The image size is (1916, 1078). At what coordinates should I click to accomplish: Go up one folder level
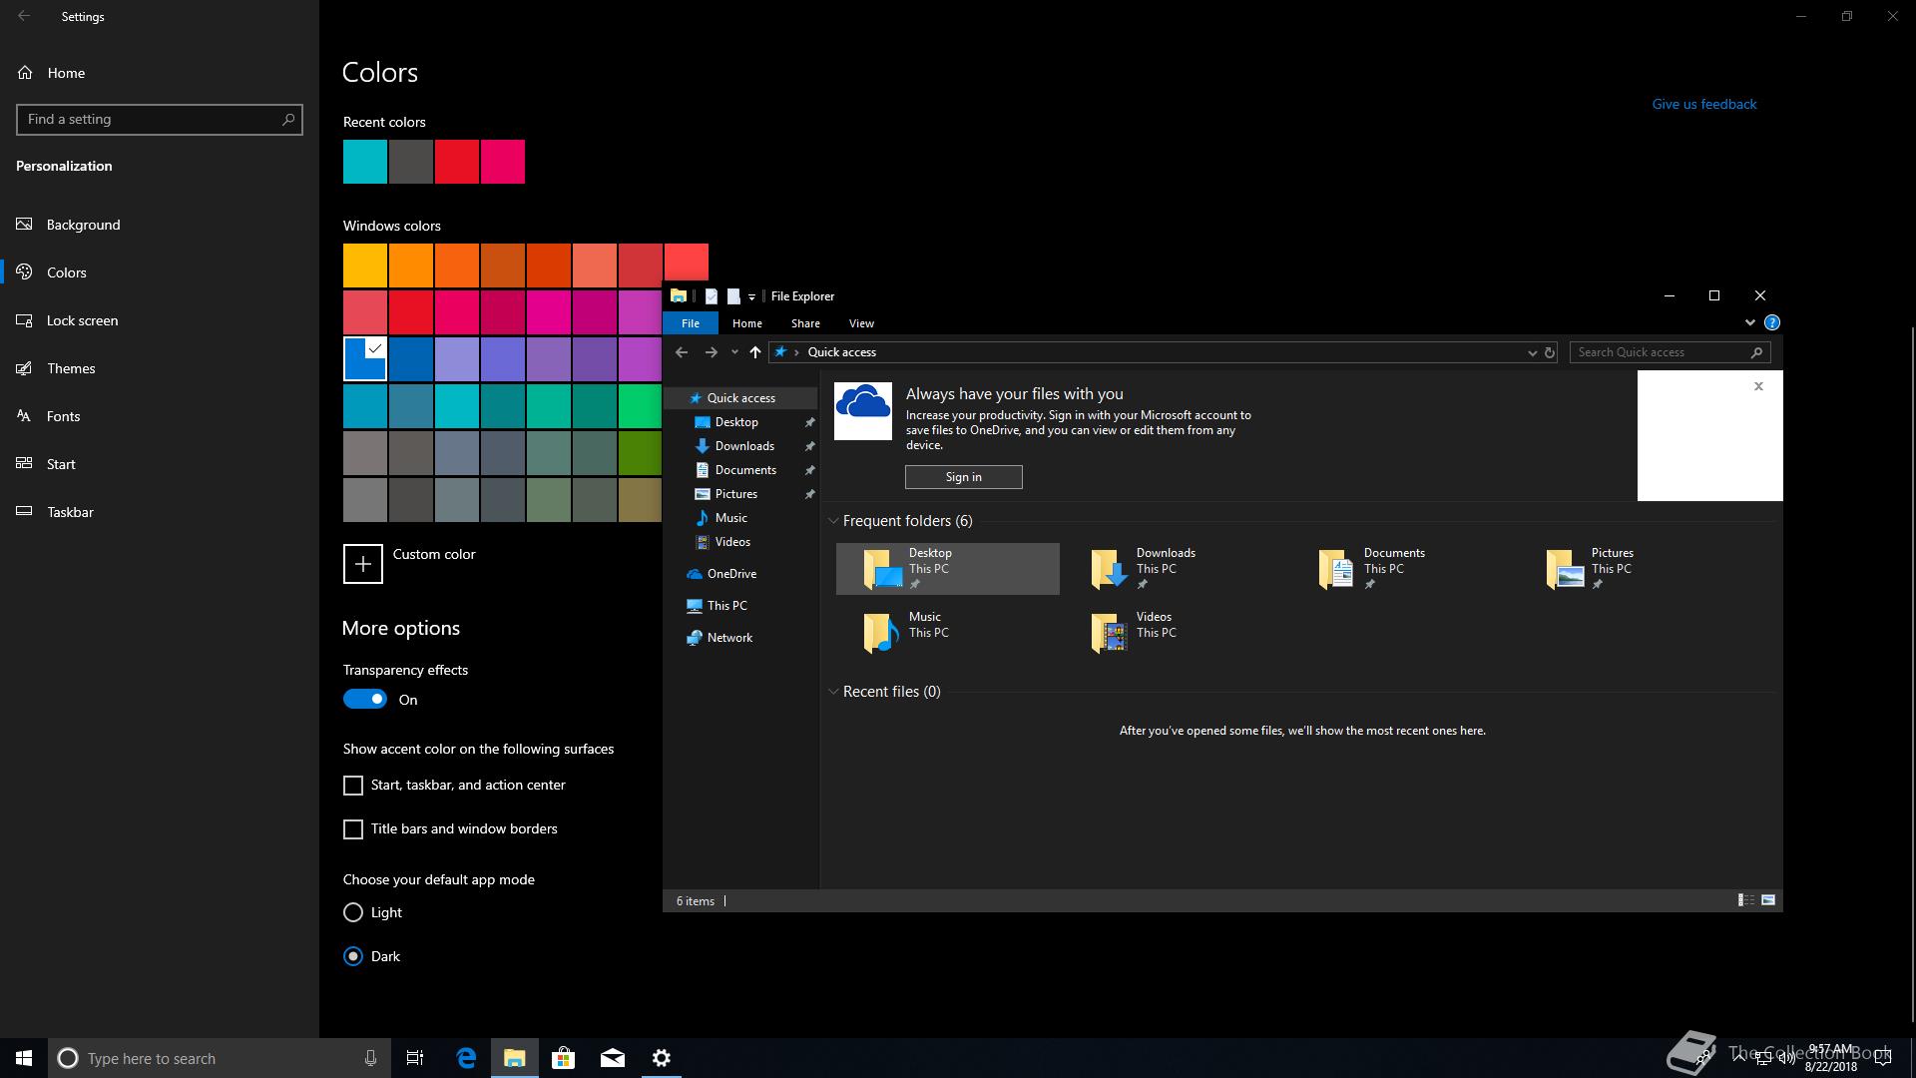click(755, 352)
